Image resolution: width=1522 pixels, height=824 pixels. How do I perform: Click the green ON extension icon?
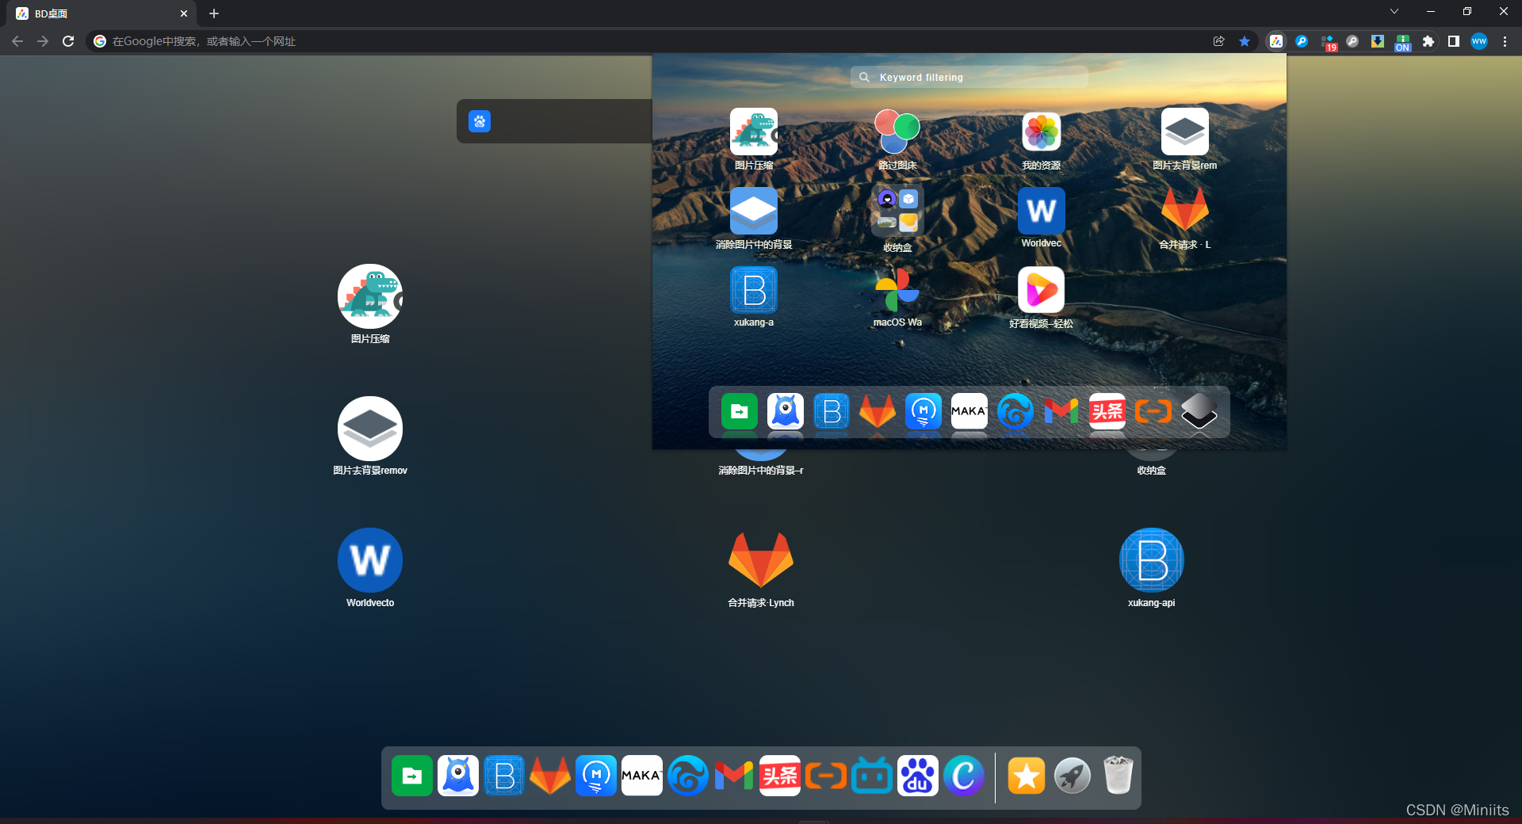(x=1403, y=42)
